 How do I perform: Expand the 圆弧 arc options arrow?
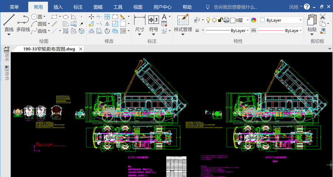(x=49, y=24)
